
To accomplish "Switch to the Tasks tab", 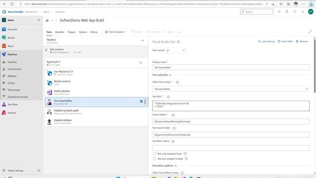I will 49,32.
